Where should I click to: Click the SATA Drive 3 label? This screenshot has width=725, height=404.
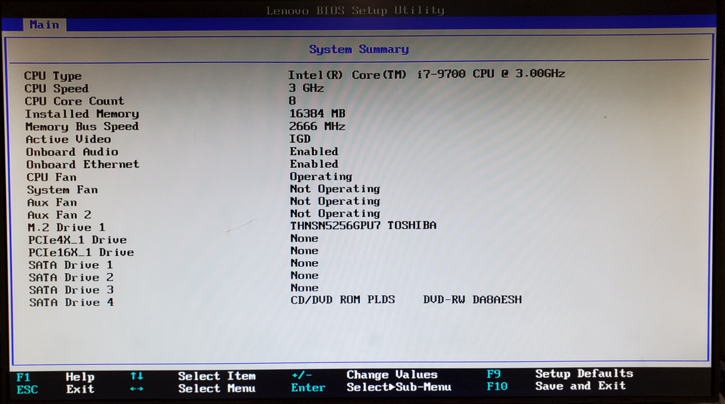(71, 290)
